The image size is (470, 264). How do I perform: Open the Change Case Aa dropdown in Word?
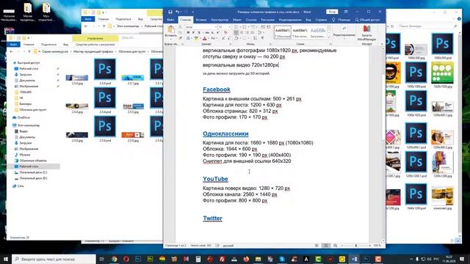[x=214, y=38]
